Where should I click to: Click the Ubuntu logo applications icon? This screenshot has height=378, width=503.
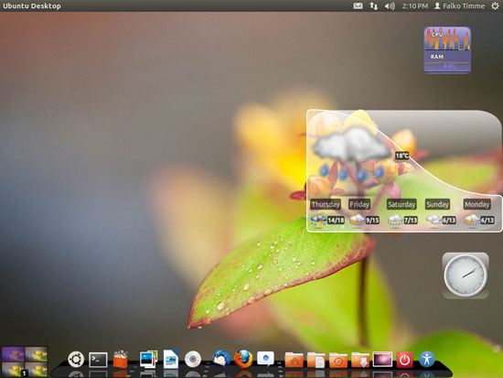[x=76, y=359]
